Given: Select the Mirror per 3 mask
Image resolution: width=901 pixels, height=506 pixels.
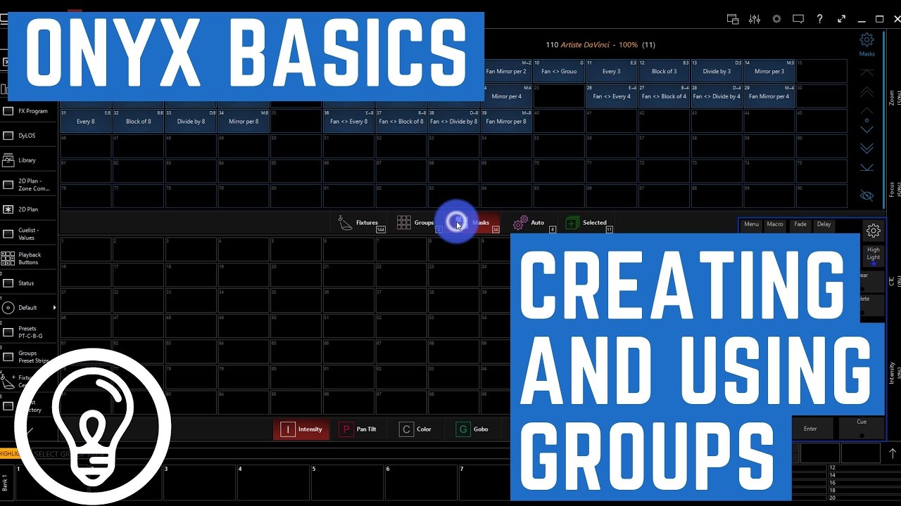Looking at the screenshot, I should click(769, 71).
